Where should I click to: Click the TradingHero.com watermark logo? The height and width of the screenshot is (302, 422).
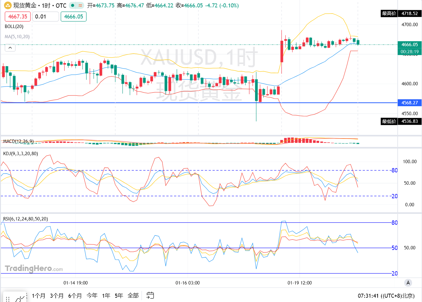point(34,268)
